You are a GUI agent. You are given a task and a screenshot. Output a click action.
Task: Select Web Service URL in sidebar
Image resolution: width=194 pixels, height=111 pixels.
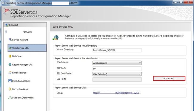(27, 48)
